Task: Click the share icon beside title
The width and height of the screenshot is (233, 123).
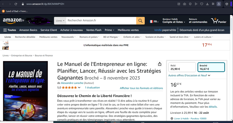Action: click(x=160, y=64)
